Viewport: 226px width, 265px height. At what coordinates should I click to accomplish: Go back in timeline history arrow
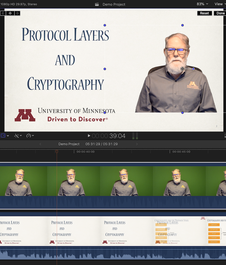tap(40, 144)
